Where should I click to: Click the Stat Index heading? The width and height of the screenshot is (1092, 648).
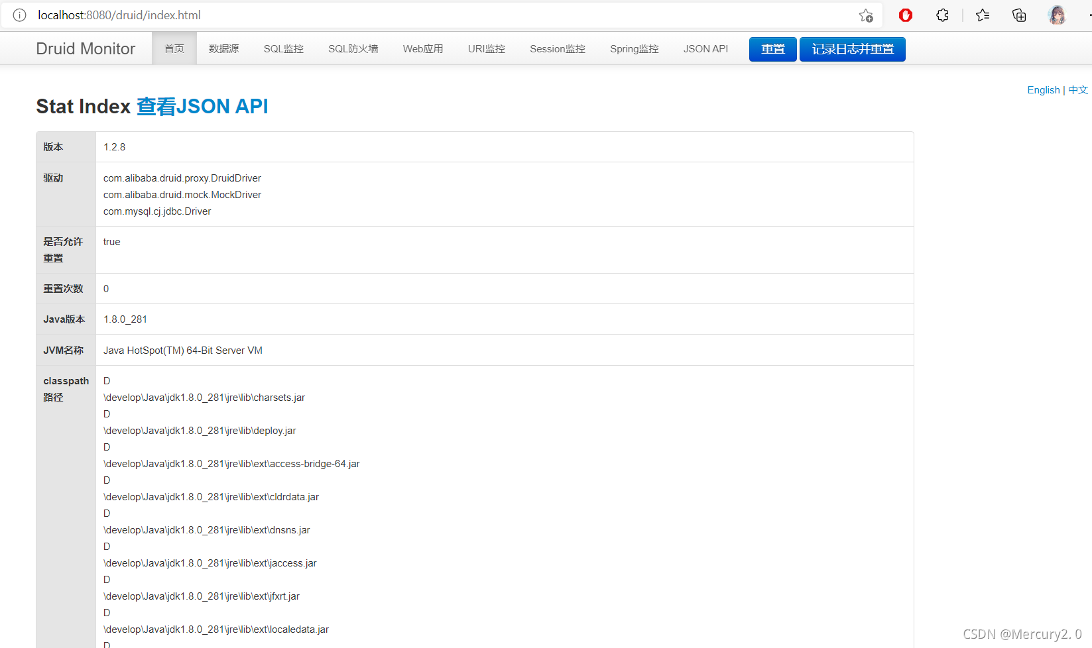(x=83, y=106)
